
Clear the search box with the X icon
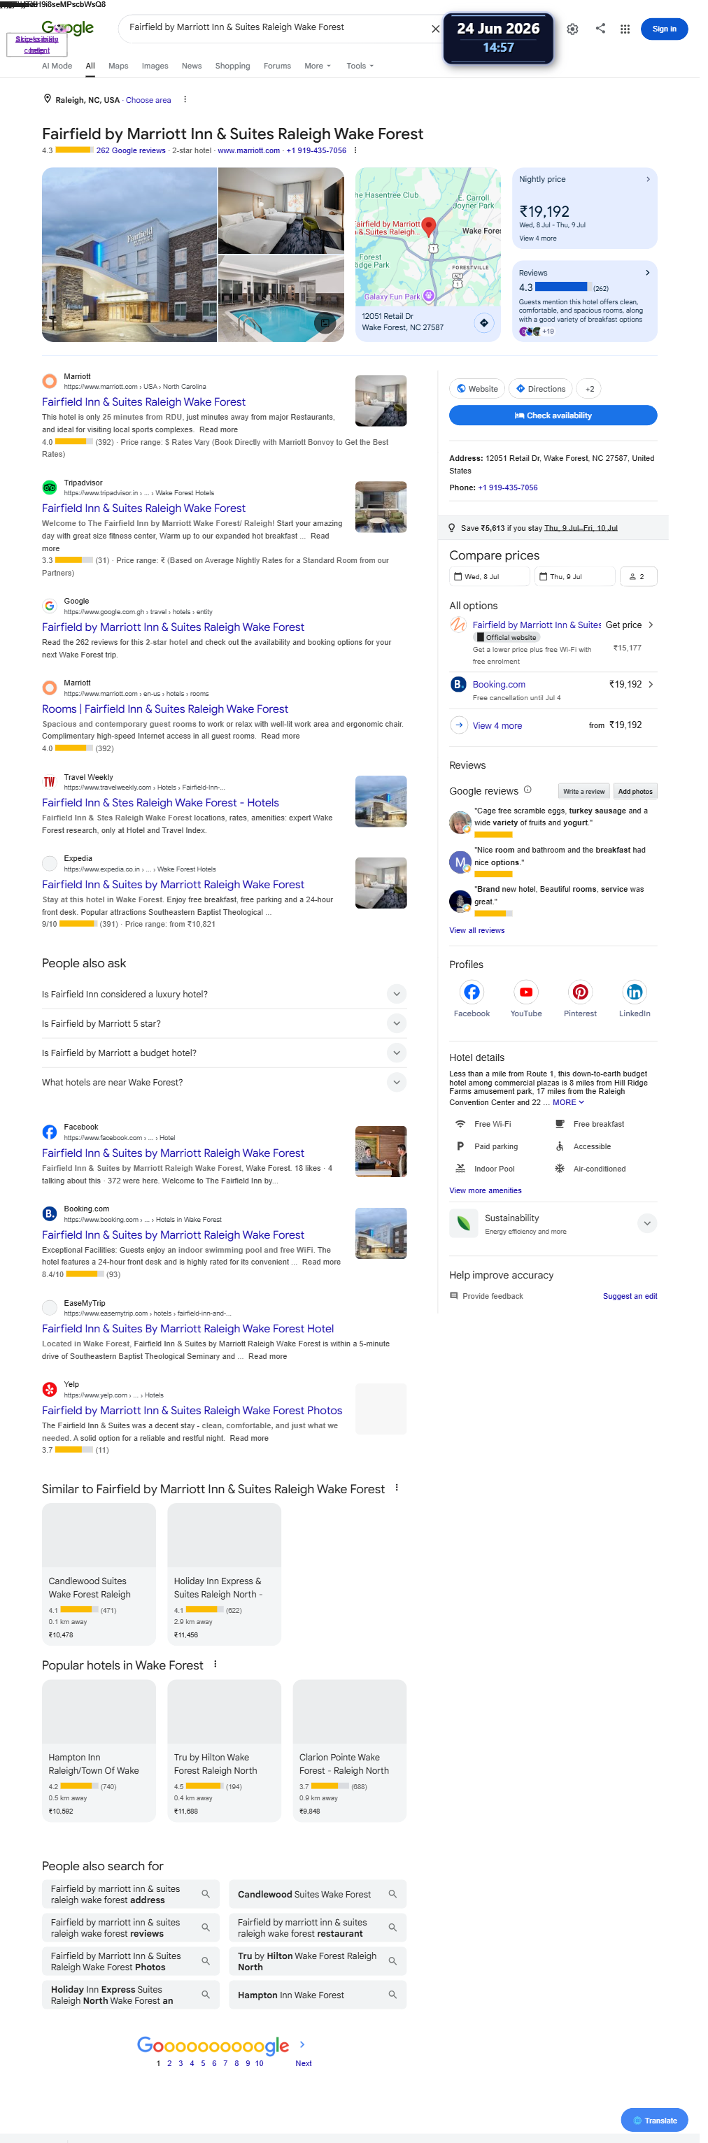tap(435, 28)
